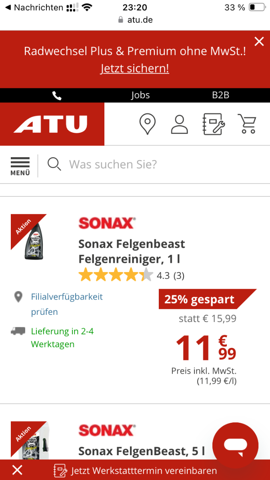The width and height of the screenshot is (270, 480).
Task: Open the Jobs link
Action: click(140, 95)
